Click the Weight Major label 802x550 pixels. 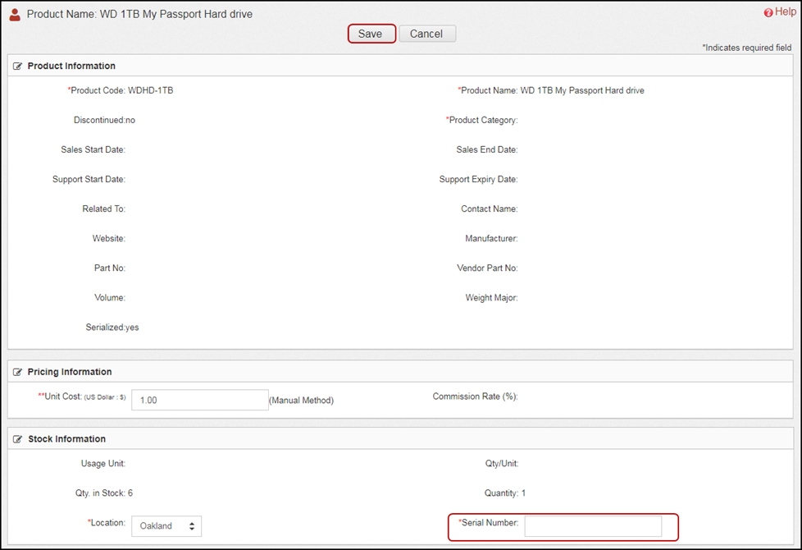click(x=491, y=297)
